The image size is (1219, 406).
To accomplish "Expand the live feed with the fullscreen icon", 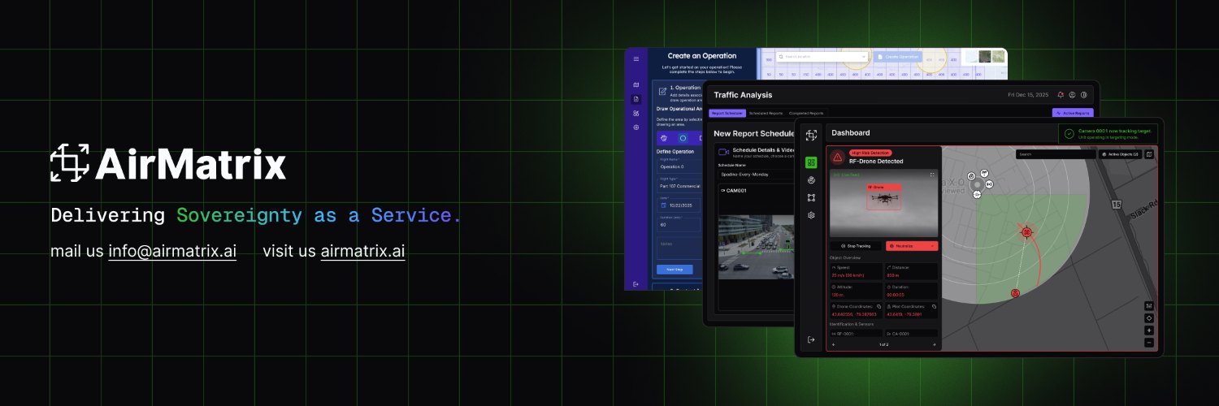I will pyautogui.click(x=932, y=175).
